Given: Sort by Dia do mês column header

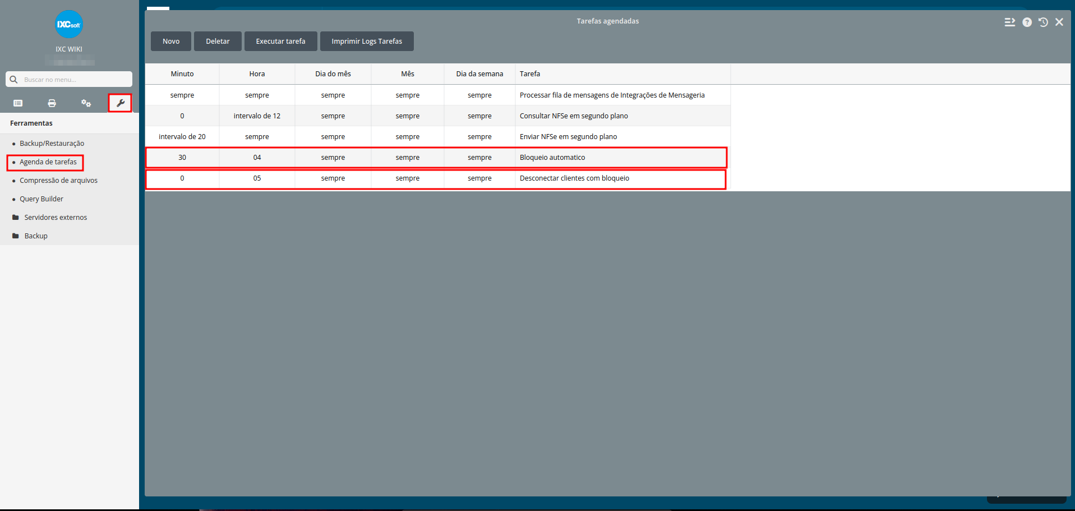Looking at the screenshot, I should pyautogui.click(x=333, y=74).
